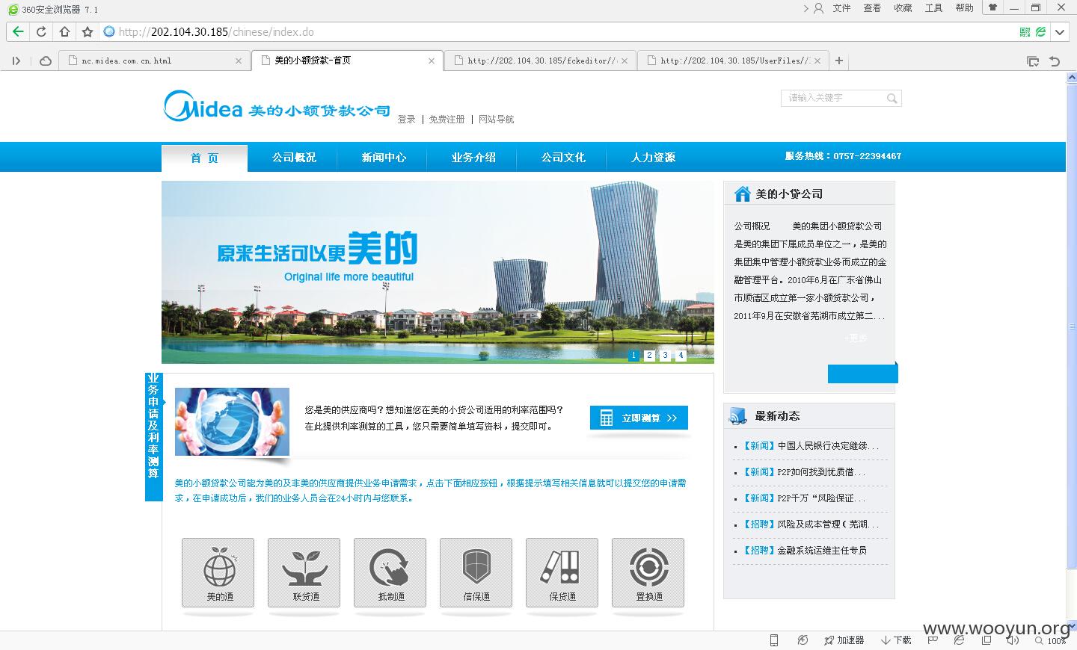Open the sidebar toggle icon beside tabs
The image size is (1077, 650).
[x=16, y=61]
